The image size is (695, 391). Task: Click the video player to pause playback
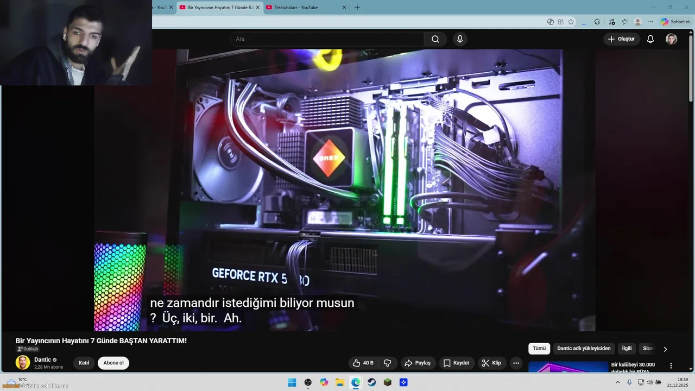(x=345, y=190)
